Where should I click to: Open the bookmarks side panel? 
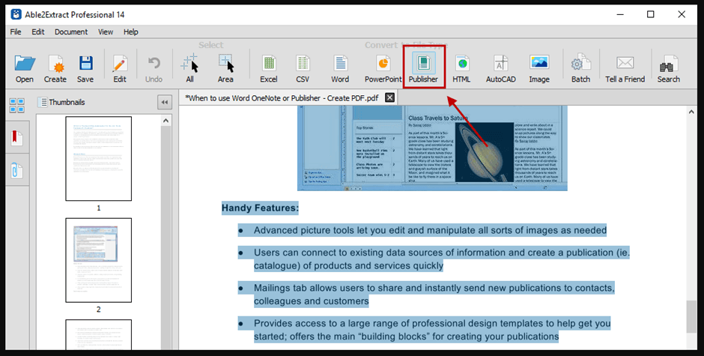pyautogui.click(x=17, y=138)
